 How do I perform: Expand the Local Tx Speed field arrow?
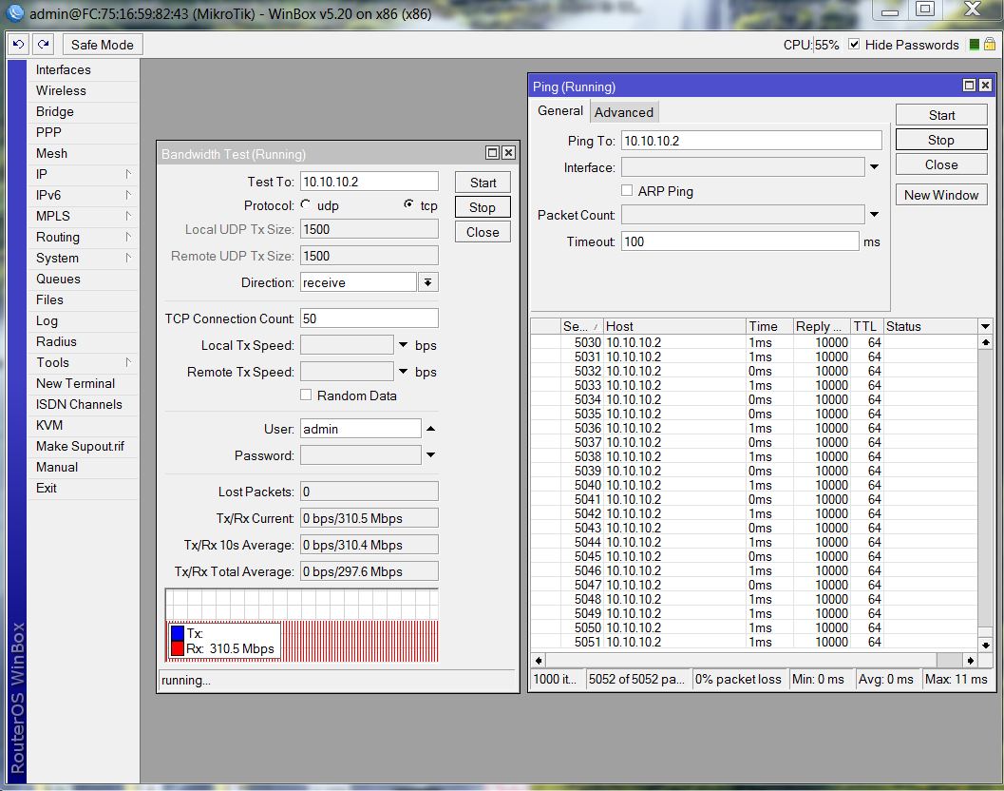tap(403, 345)
